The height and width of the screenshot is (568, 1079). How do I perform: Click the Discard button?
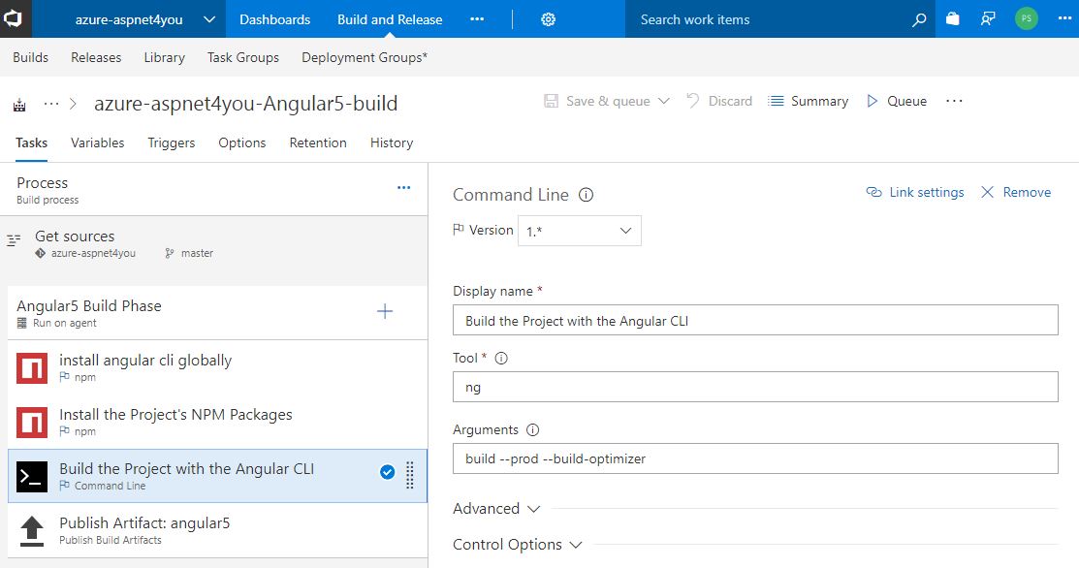pyautogui.click(x=719, y=101)
